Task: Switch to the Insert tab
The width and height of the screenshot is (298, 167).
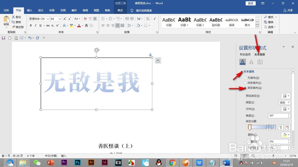Action: [30, 10]
